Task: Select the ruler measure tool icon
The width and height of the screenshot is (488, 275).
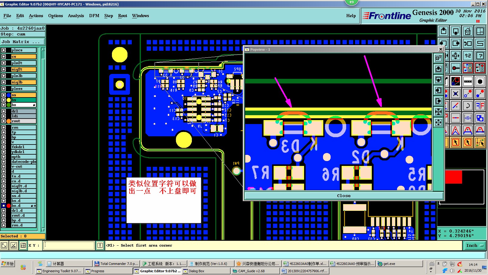Action: 468,81
